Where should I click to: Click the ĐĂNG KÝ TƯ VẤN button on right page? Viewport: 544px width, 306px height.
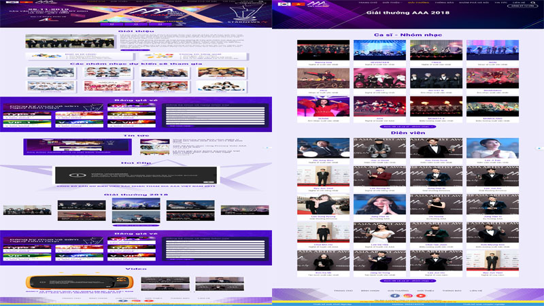pyautogui.click(x=522, y=6)
